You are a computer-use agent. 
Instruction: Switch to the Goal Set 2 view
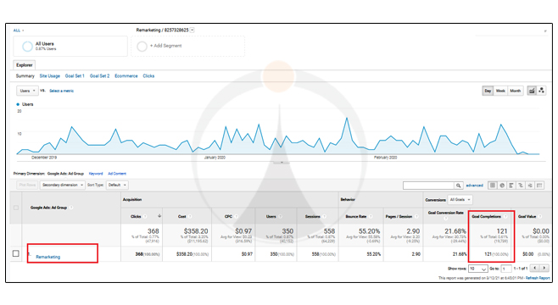point(100,76)
